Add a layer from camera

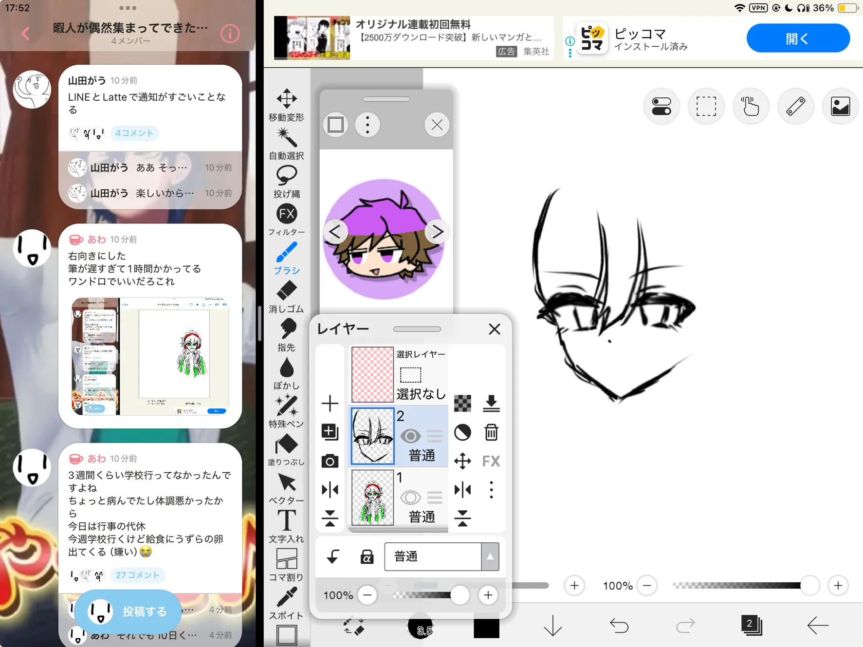tap(330, 461)
